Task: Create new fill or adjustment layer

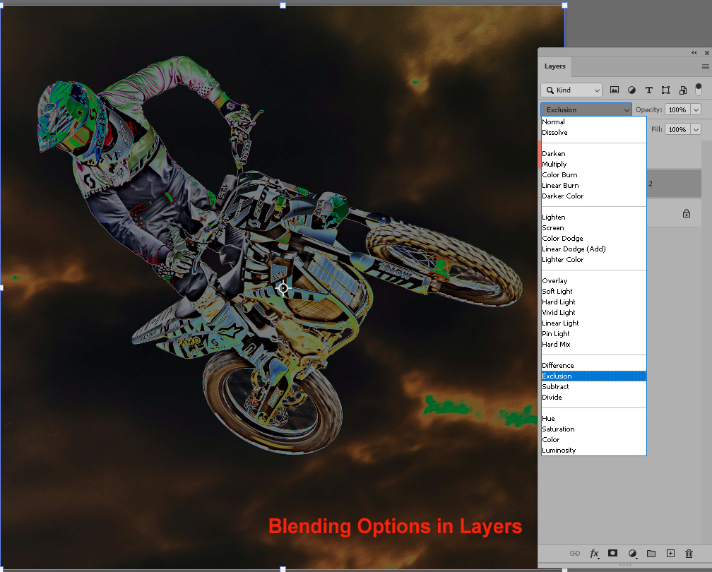Action: pos(632,554)
